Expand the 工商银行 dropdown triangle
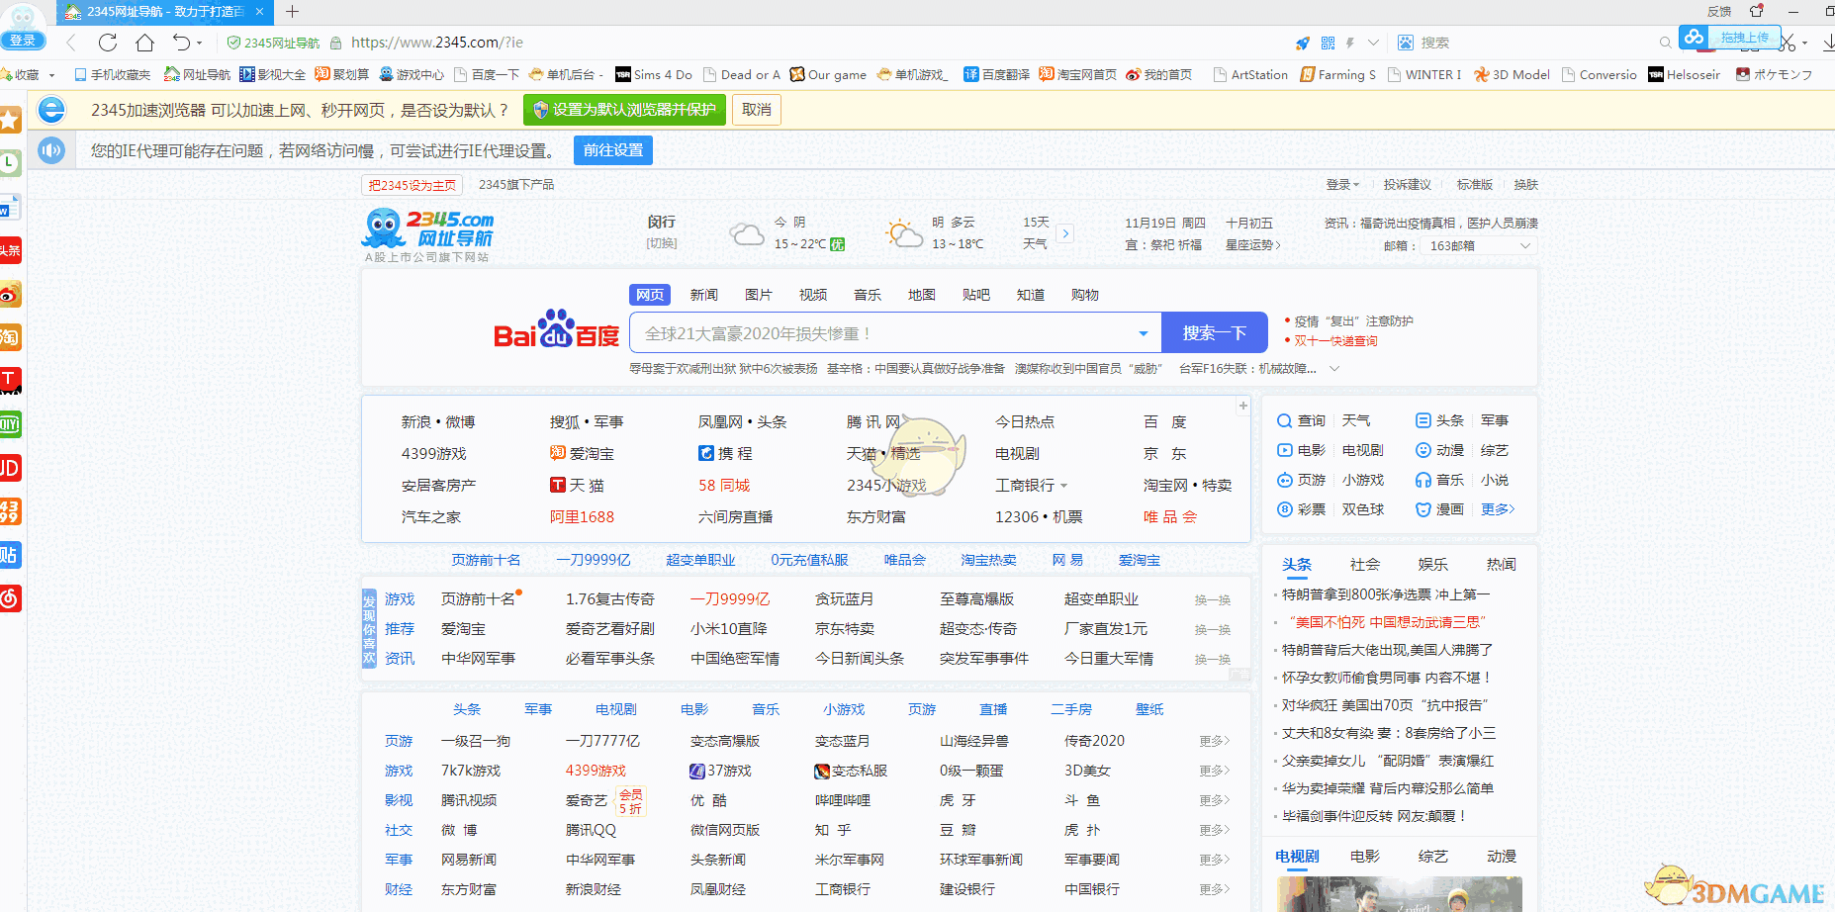Screen dimensions: 1835x912 coord(1065,485)
